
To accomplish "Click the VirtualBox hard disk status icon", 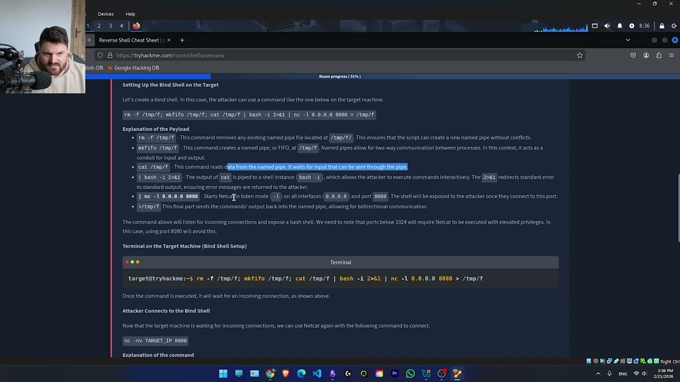I will (589, 361).
